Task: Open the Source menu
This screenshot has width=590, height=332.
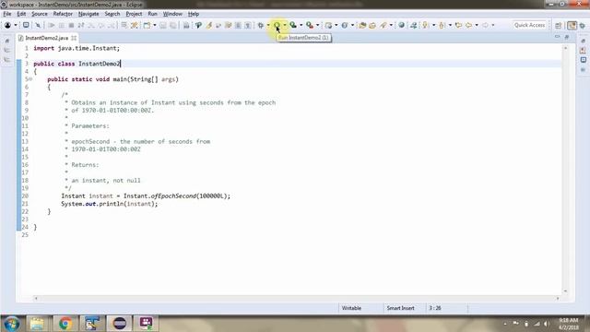Action: click(x=40, y=14)
